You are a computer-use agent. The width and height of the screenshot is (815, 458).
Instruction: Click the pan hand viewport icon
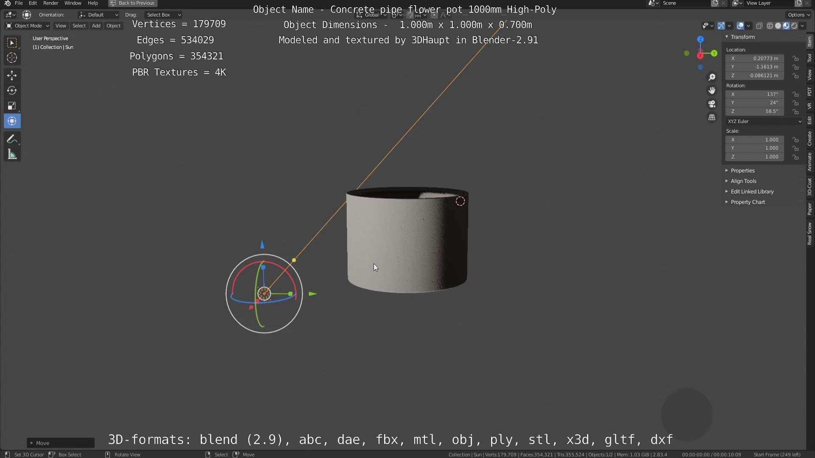pyautogui.click(x=712, y=90)
